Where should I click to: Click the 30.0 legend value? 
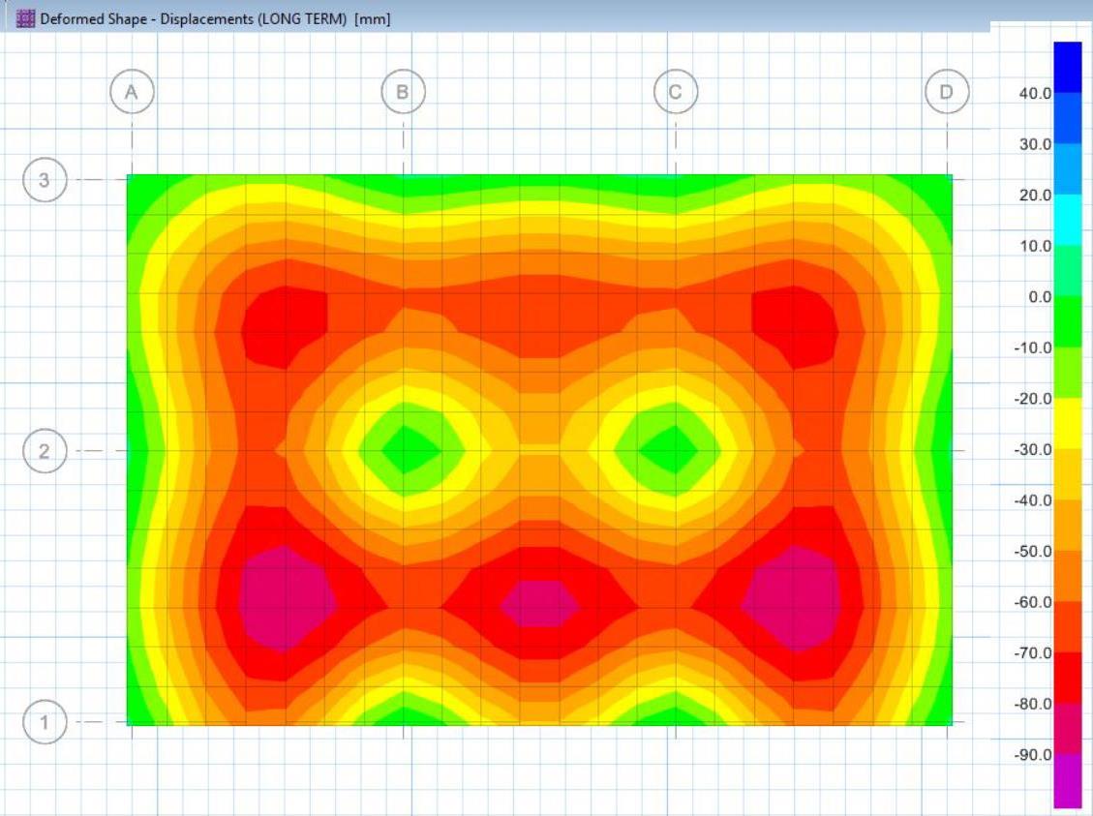tap(1035, 144)
